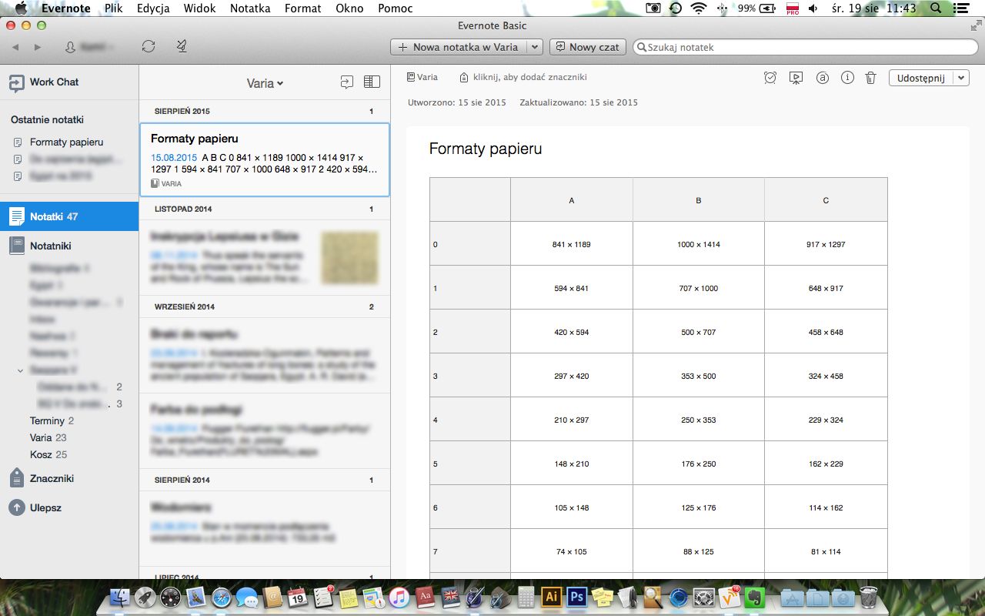Change note's notebook via Varia label
Screen dimensions: 985x616
click(422, 77)
